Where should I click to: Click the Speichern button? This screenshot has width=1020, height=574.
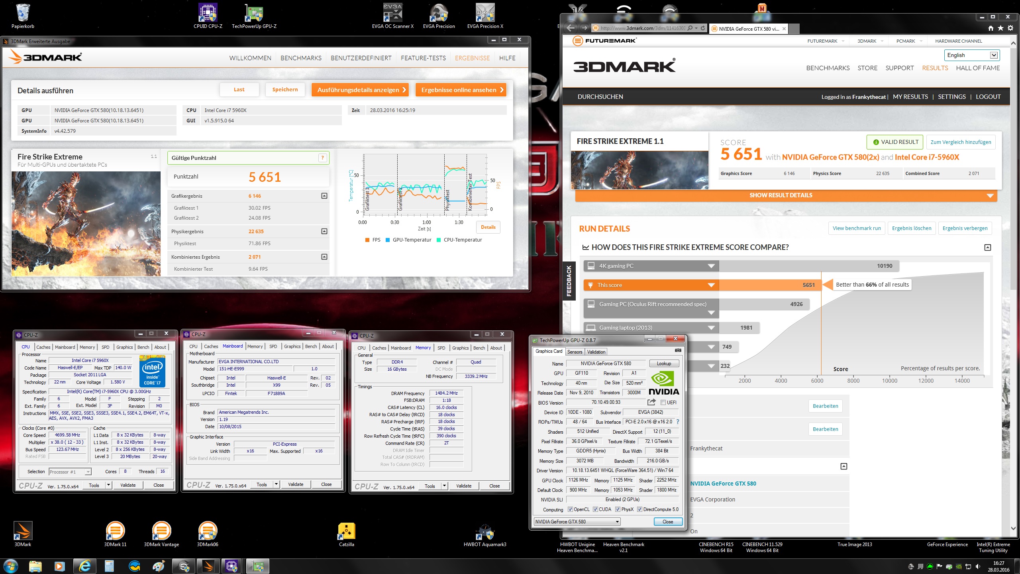[x=285, y=90]
